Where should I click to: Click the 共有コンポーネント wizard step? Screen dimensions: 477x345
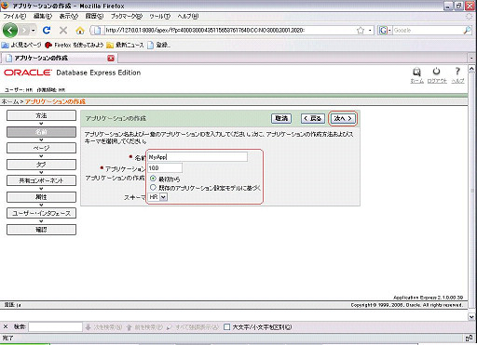click(41, 180)
